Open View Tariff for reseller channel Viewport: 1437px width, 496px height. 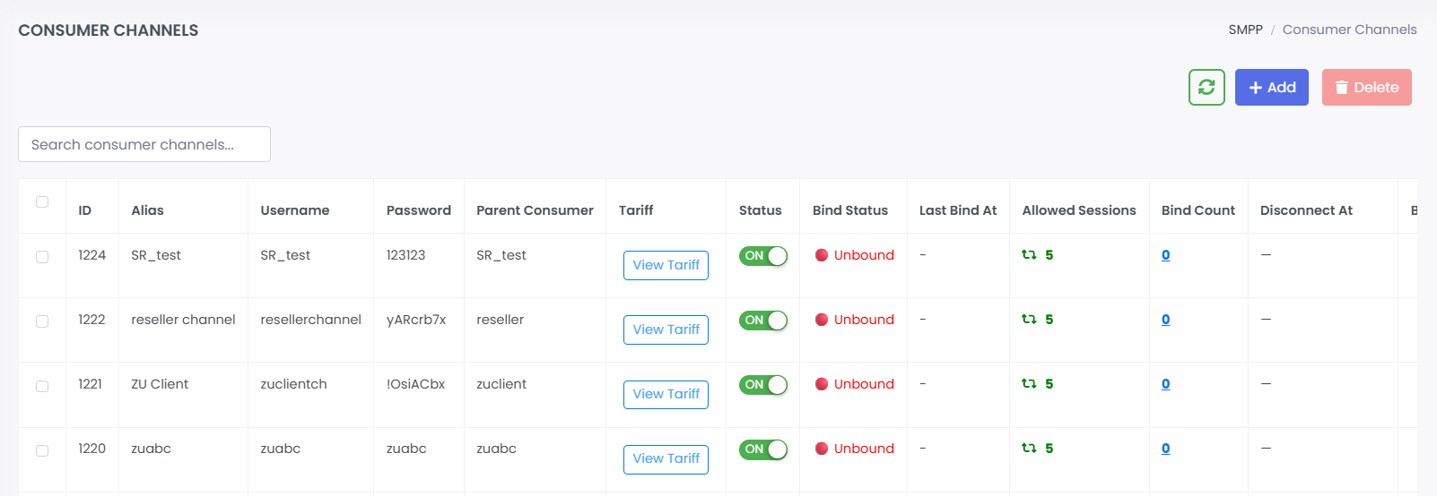[666, 329]
